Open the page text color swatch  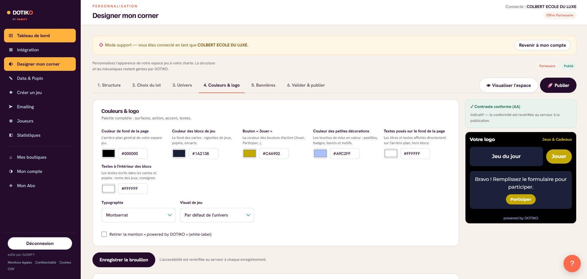(x=391, y=153)
